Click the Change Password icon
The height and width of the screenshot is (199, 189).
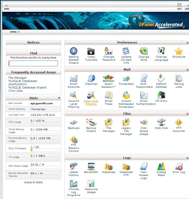coord(109,51)
